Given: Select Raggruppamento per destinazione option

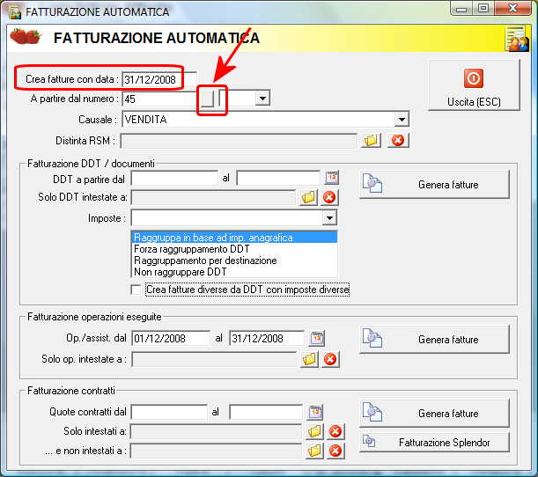Looking at the screenshot, I should point(234,261).
